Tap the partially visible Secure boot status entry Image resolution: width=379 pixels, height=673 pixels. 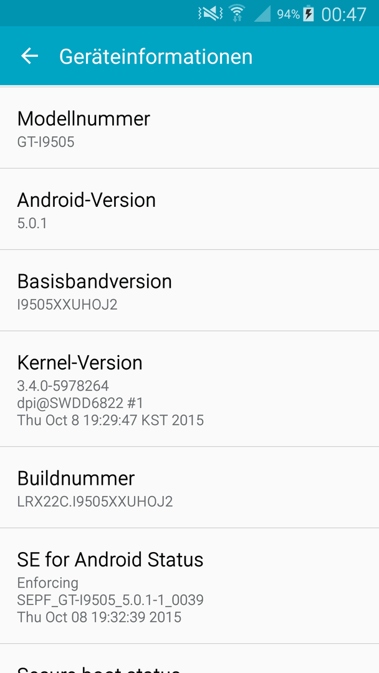[189, 659]
